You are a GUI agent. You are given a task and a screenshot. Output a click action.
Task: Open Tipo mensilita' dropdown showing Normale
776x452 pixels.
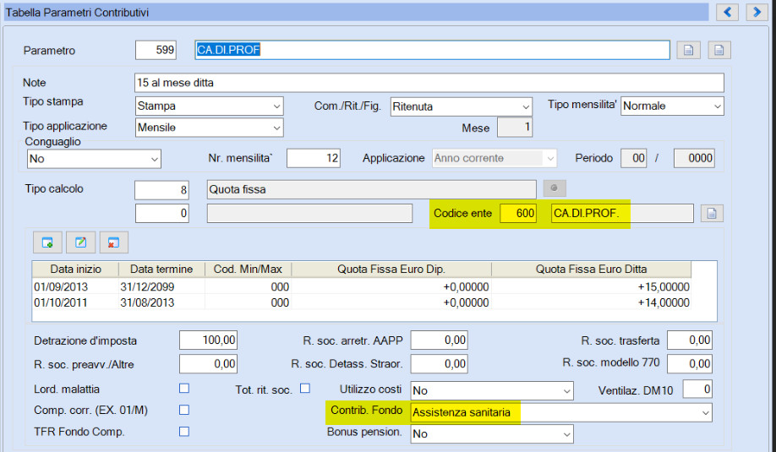pos(672,106)
